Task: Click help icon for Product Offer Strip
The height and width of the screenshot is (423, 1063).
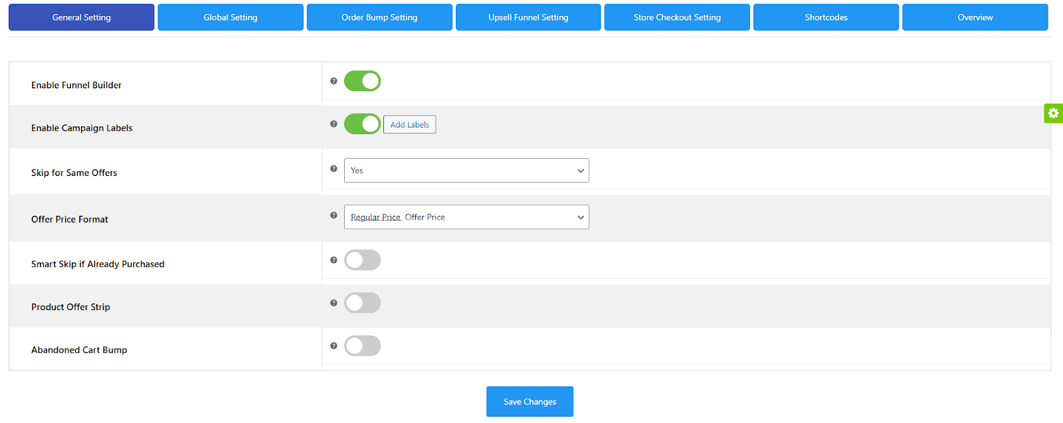Action: (334, 303)
